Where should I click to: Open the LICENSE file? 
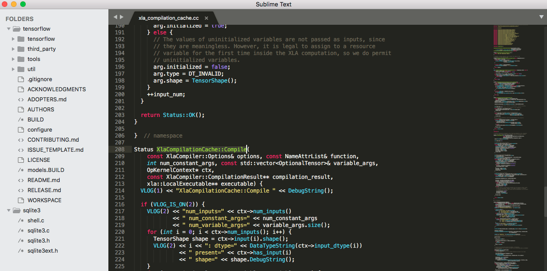pyautogui.click(x=39, y=160)
